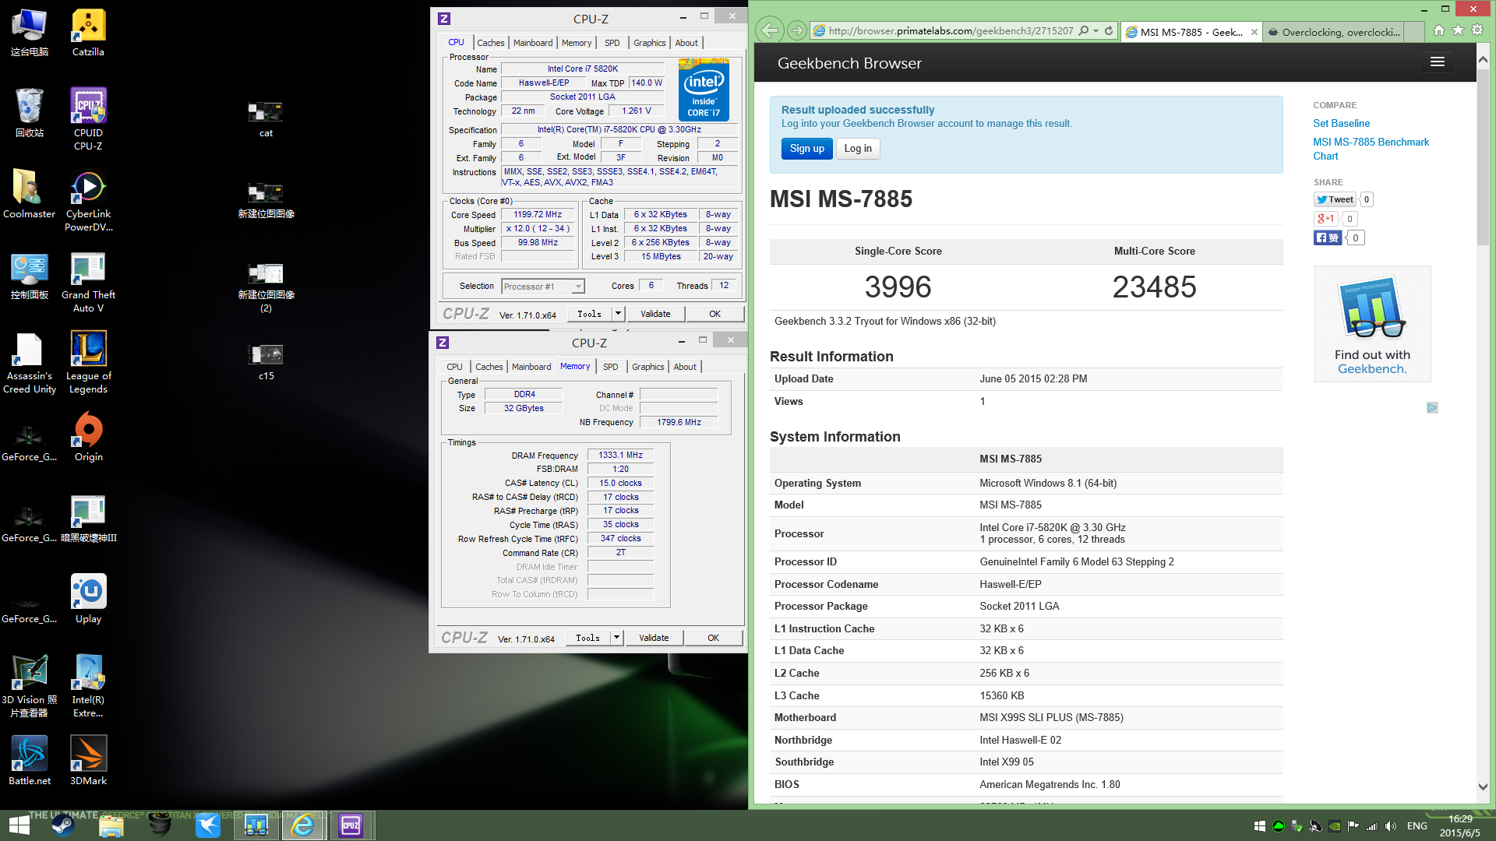The width and height of the screenshot is (1496, 841).
Task: Close the MSI MS-7885 browser tab
Action: pos(1254,32)
